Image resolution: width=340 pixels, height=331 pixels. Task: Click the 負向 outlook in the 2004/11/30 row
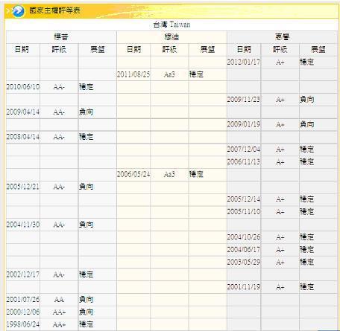(x=86, y=225)
